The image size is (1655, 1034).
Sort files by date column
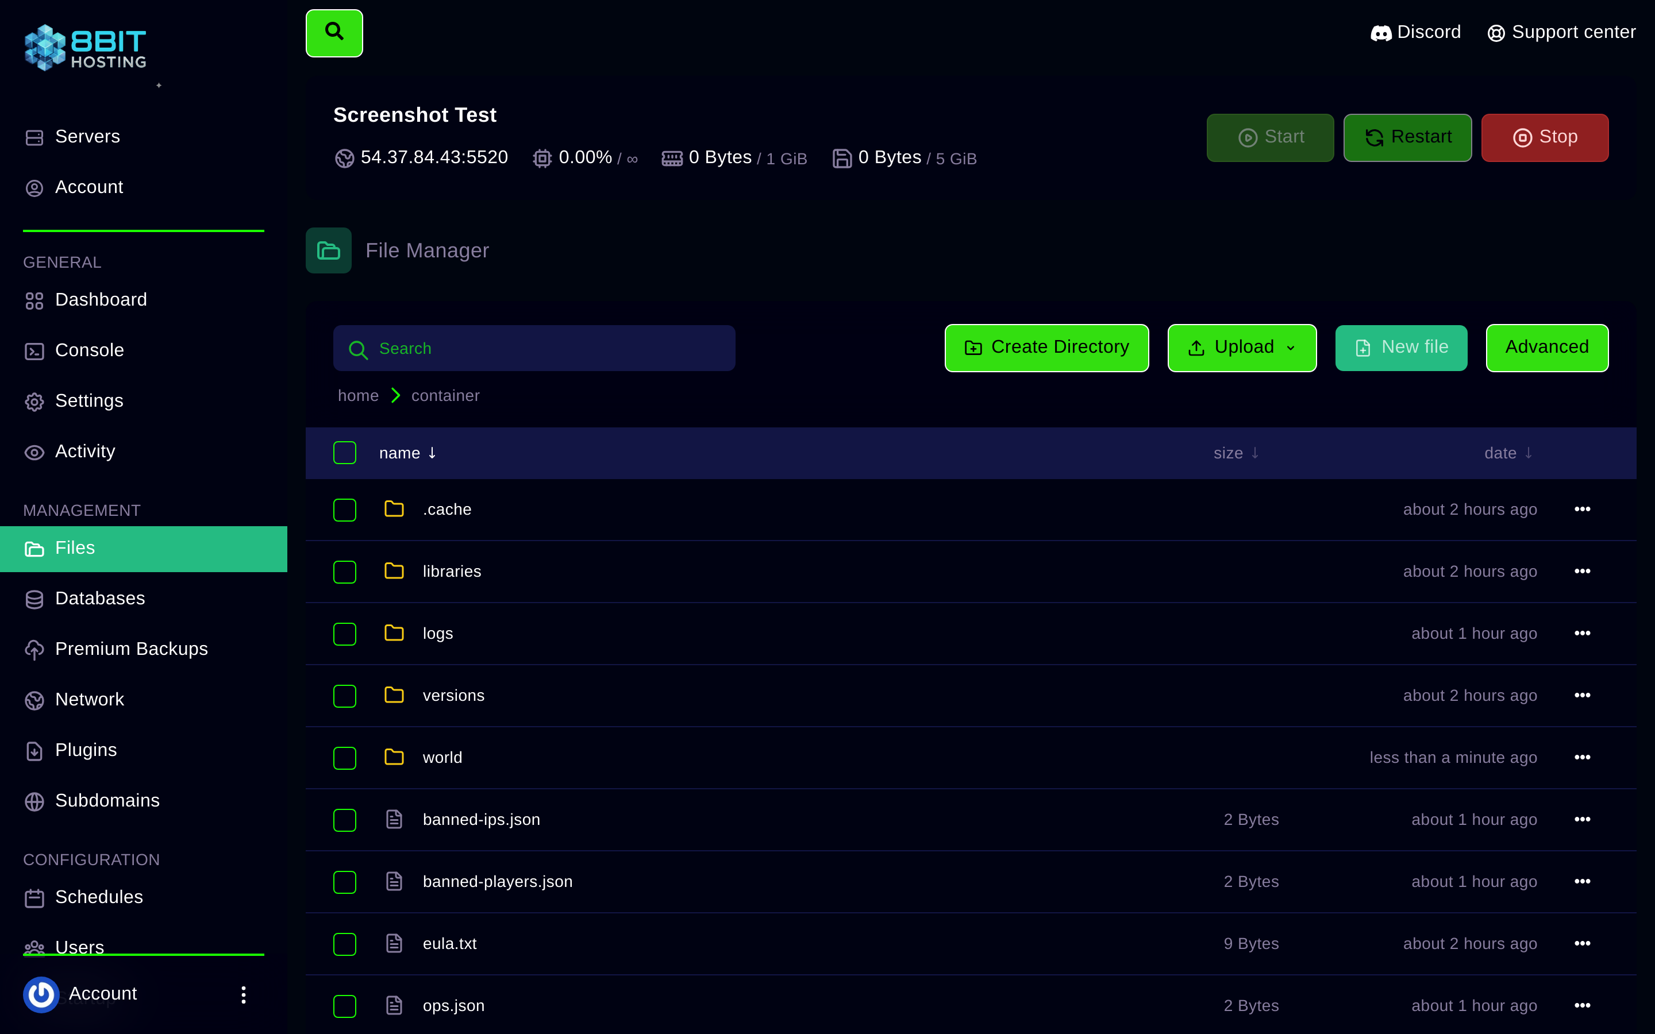1508,453
